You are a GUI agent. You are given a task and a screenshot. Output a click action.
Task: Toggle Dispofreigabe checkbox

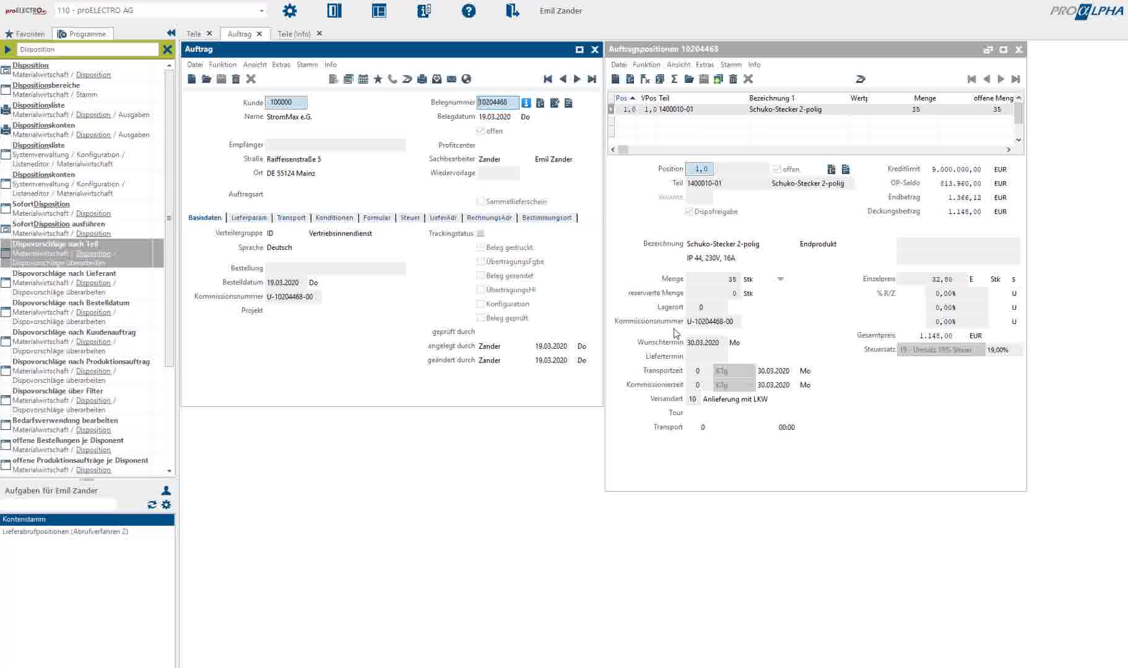689,212
